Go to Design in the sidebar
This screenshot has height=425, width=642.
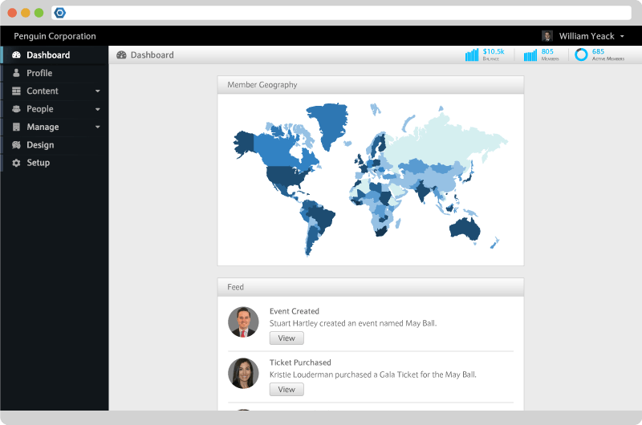pyautogui.click(x=54, y=145)
